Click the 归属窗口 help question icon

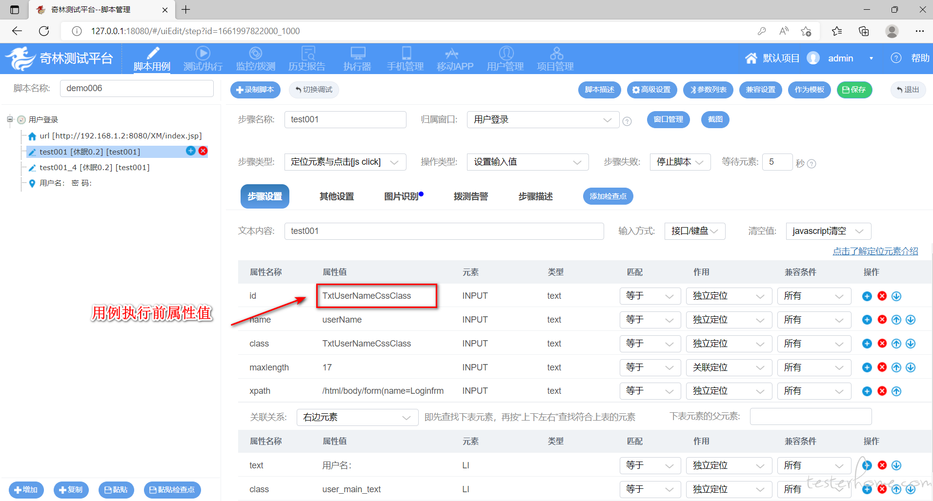[627, 121]
